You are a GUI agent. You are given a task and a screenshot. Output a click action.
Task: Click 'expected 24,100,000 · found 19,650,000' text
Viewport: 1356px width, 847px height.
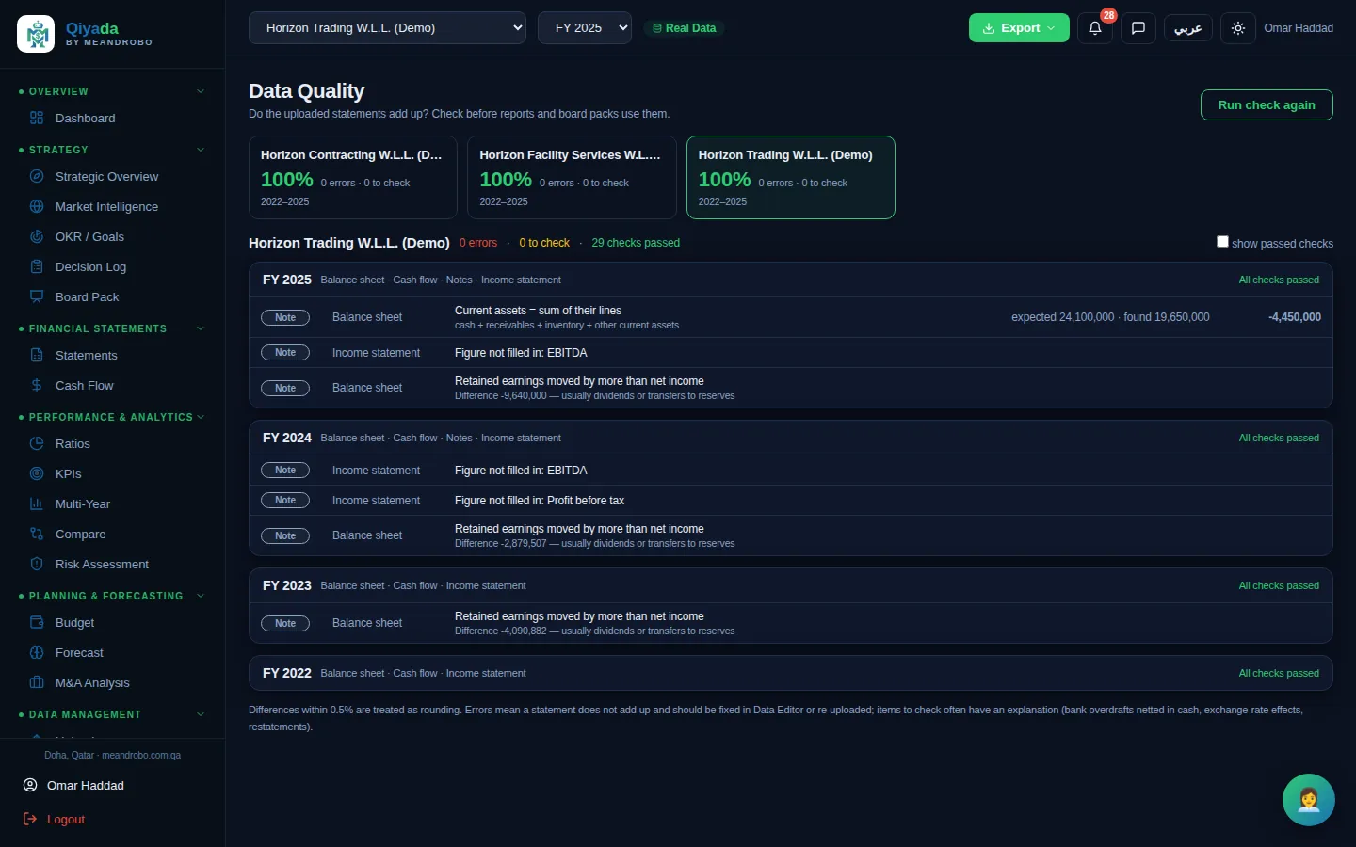pyautogui.click(x=1110, y=317)
